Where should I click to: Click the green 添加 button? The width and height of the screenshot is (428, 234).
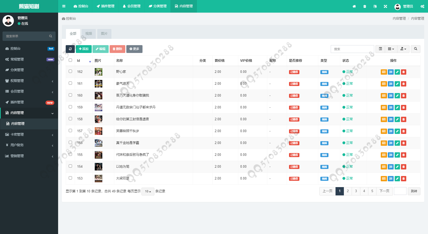(84, 49)
